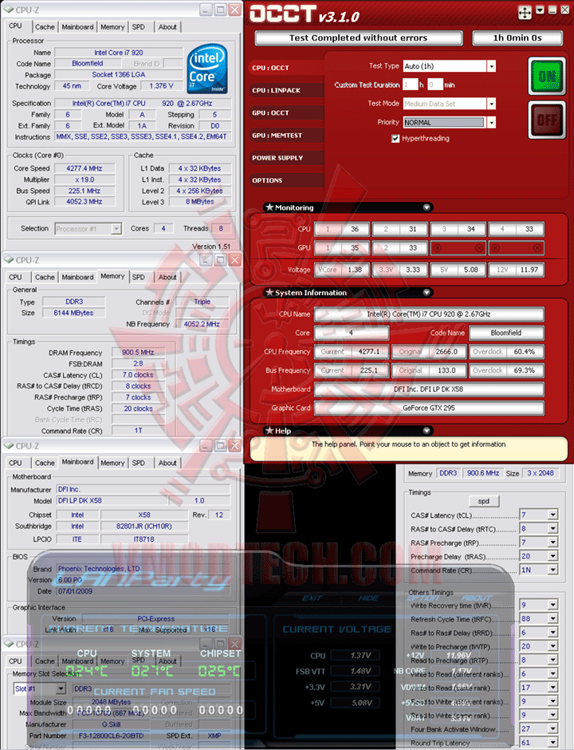
Task: Minimize the OCCT window
Action: pos(552,10)
